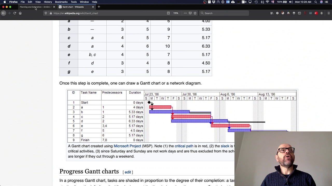Viewport: 332px width, 186px height.
Task: Open the View menu
Action: (x=38, y=2)
